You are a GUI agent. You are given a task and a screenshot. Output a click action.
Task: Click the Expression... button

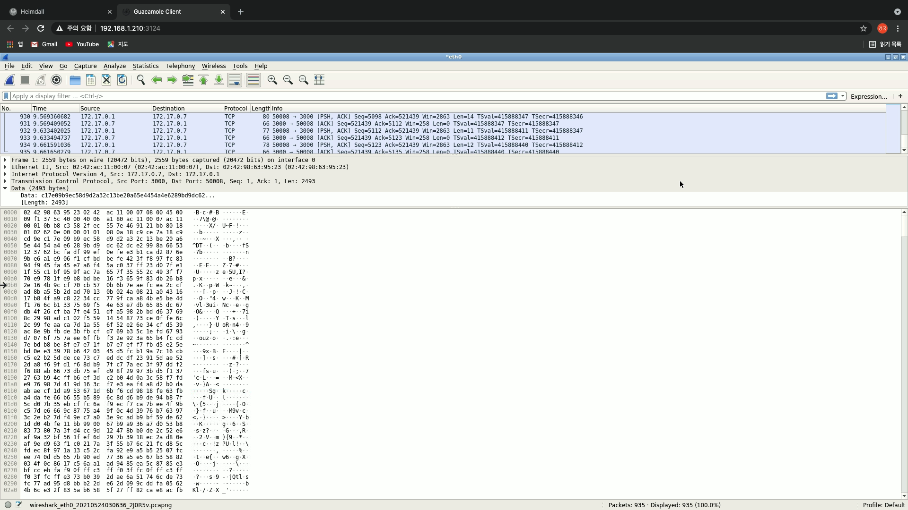868,96
